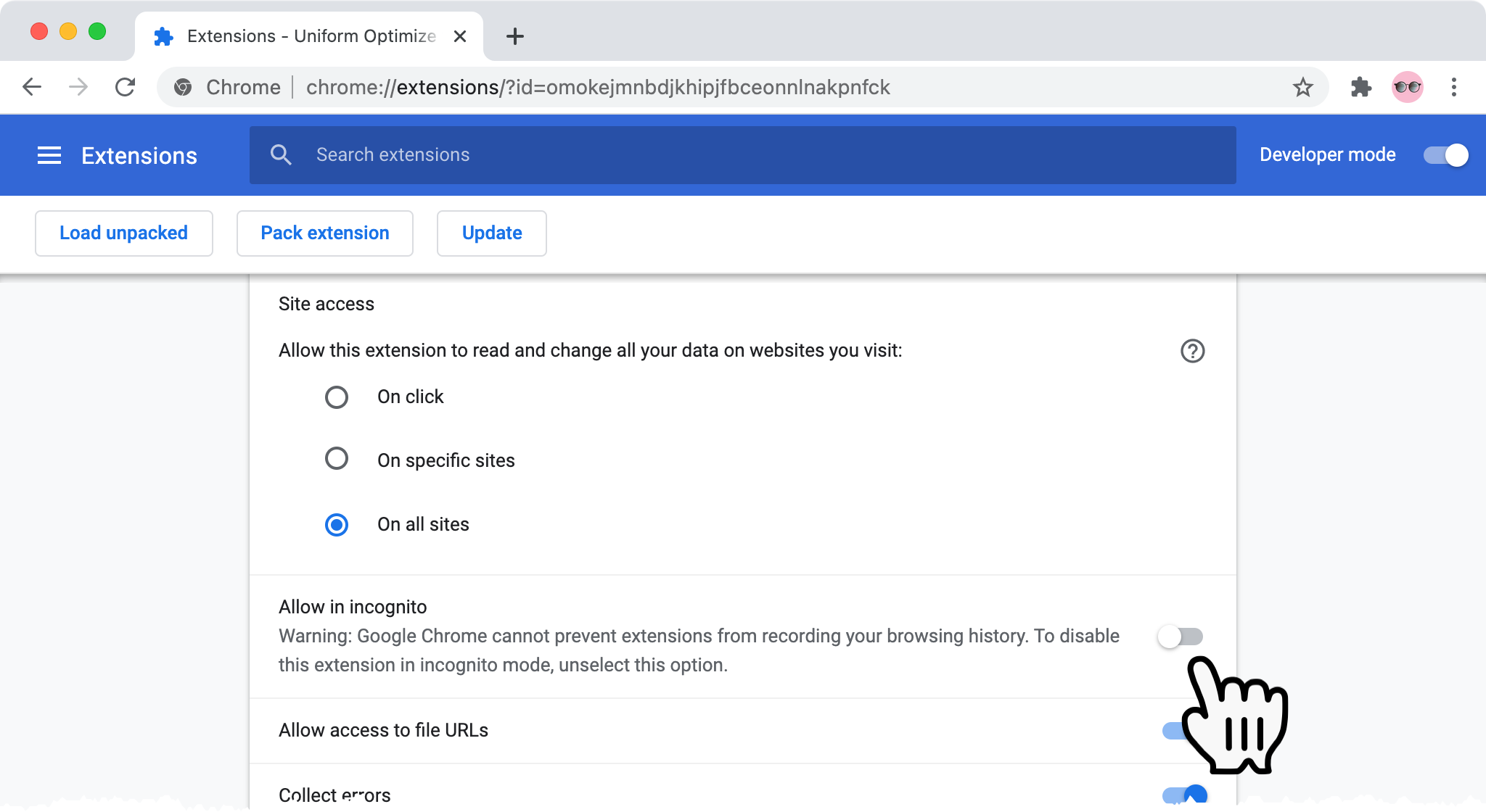Open the Chrome three-dot menu
This screenshot has height=812, width=1486.
tap(1453, 87)
